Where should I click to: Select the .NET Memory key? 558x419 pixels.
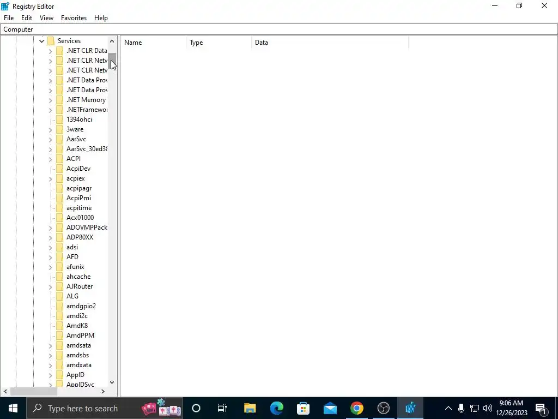tap(86, 100)
